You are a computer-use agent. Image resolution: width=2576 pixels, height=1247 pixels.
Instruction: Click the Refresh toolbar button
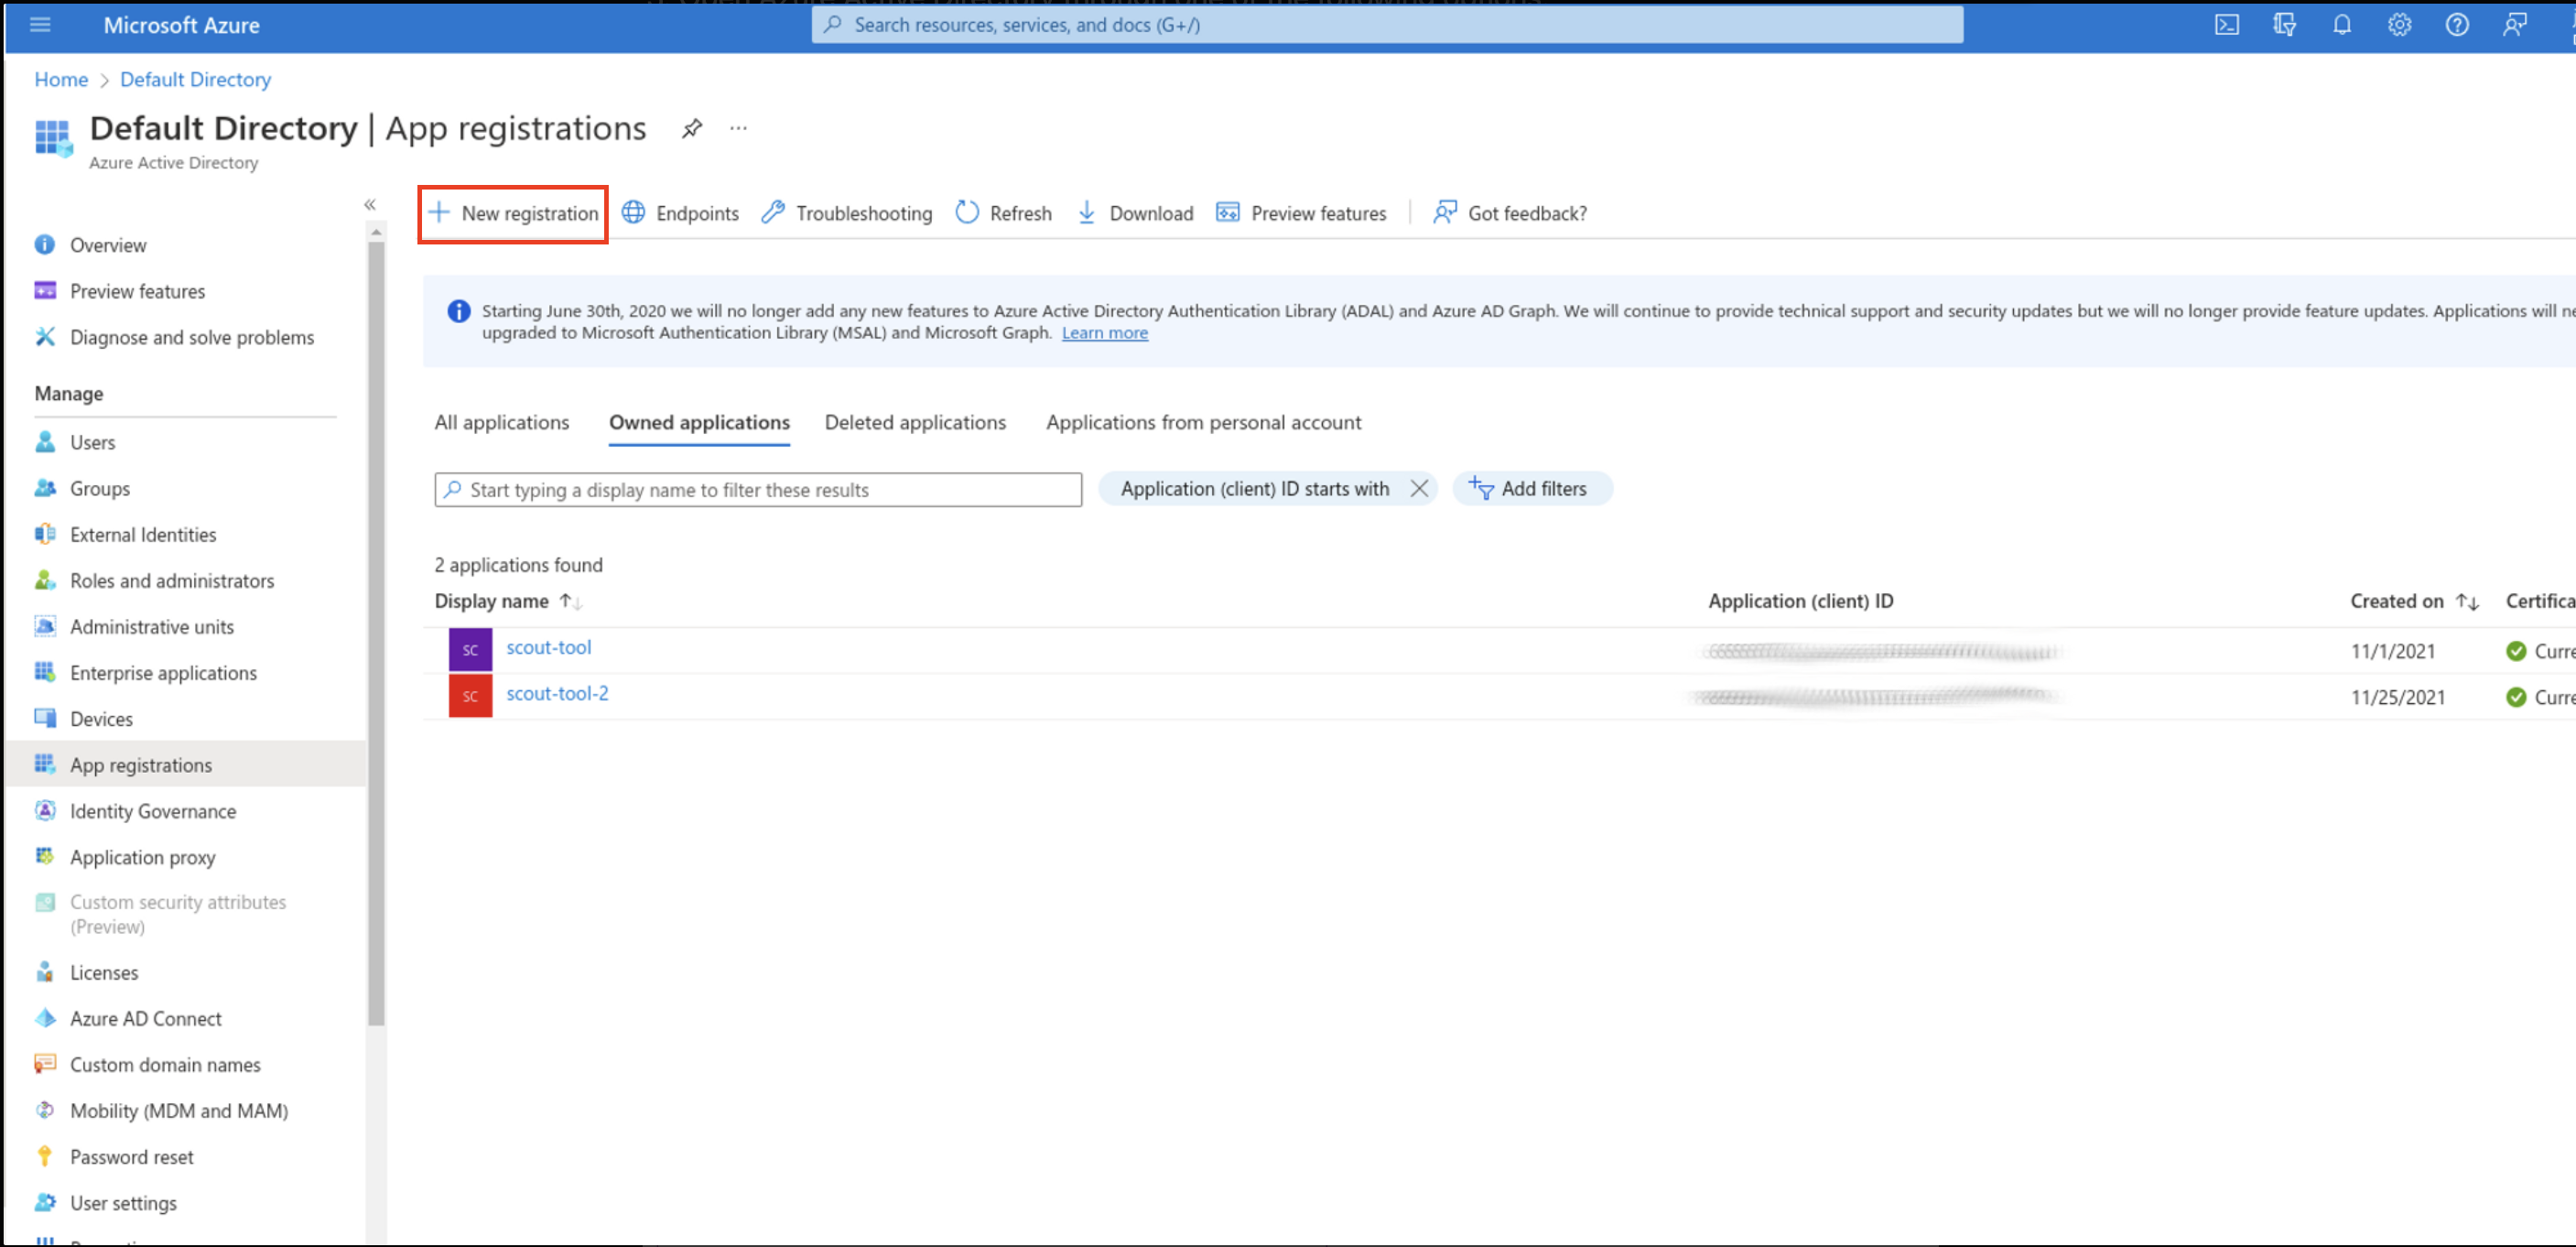[1003, 213]
